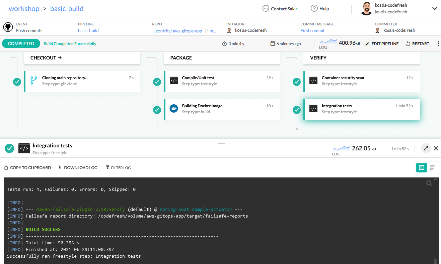Image resolution: width=441 pixels, height=264 pixels.
Task: Click the RESTART button
Action: (417, 44)
